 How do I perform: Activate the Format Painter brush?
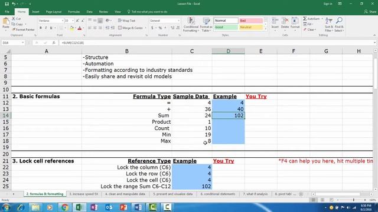tap(24, 29)
